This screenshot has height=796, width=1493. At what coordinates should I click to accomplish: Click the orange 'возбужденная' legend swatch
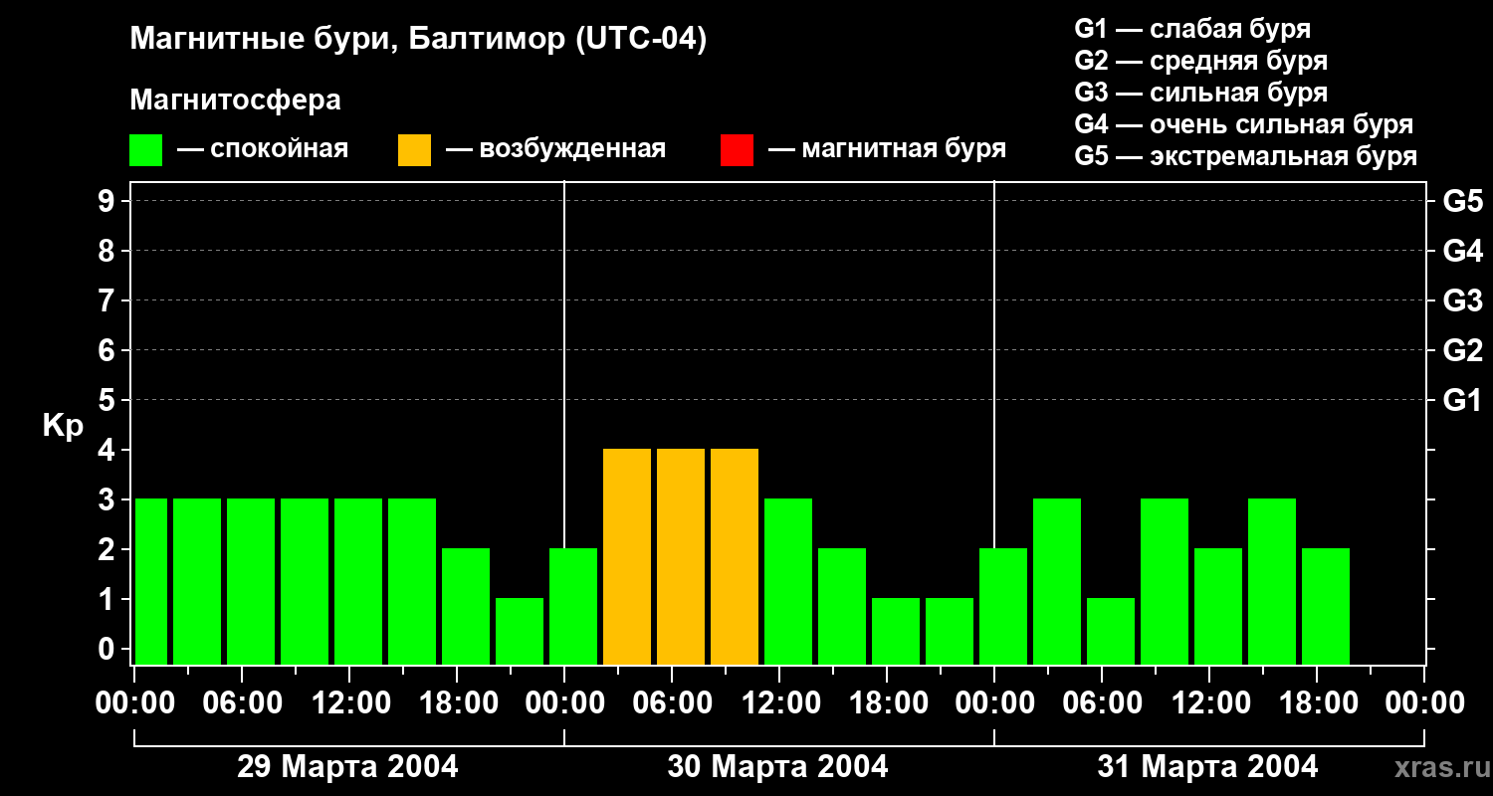415,150
